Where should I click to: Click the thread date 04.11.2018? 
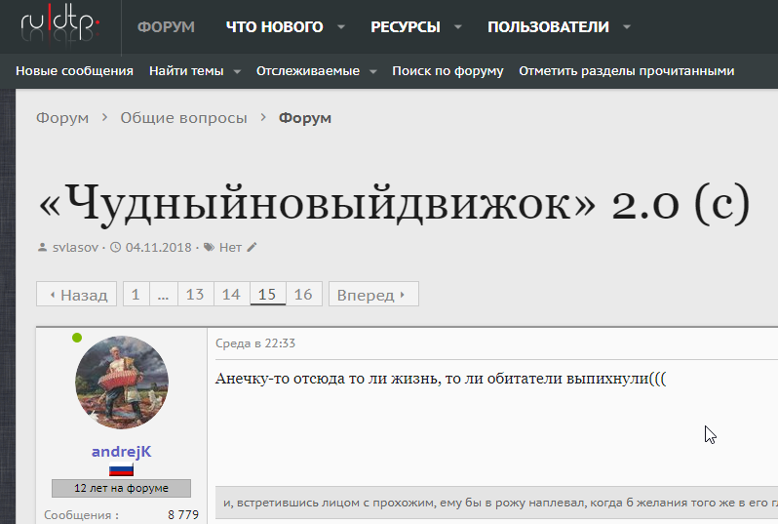(x=158, y=247)
